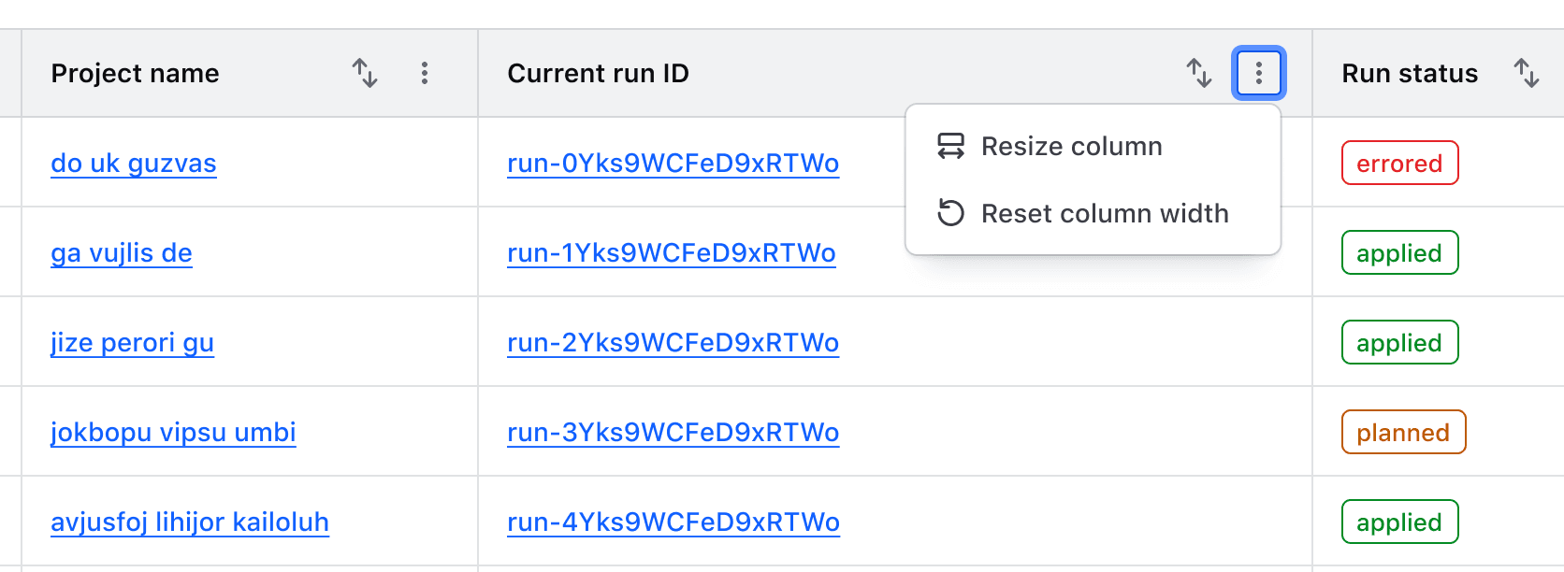This screenshot has width=1564, height=572.
Task: Click the Current run ID header text
Action: [x=598, y=73]
